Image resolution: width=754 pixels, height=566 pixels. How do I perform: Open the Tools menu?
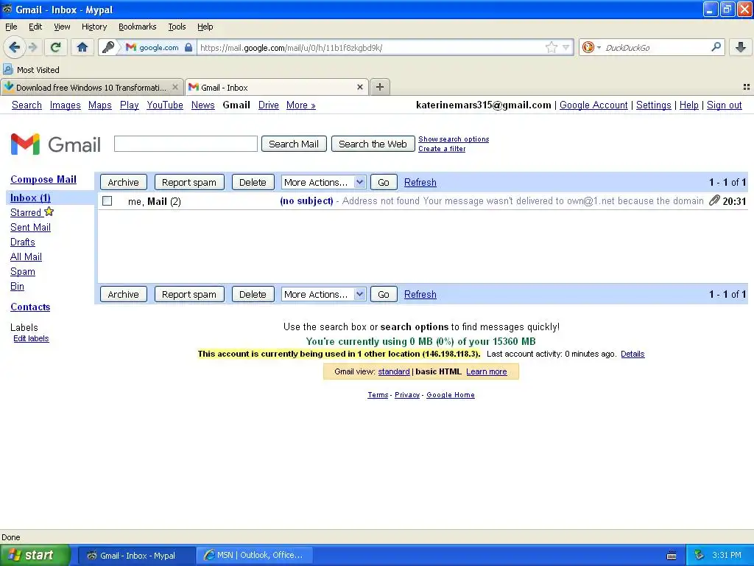tap(177, 27)
